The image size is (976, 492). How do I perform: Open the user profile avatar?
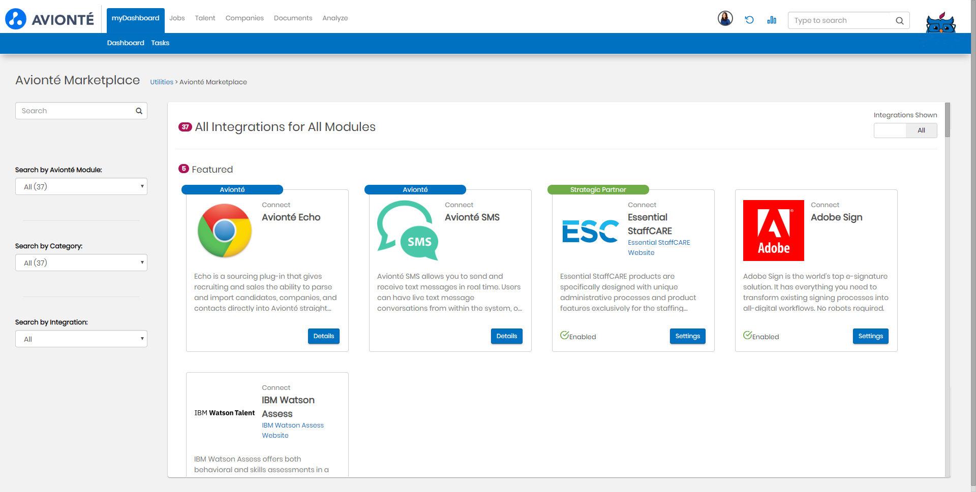click(725, 19)
